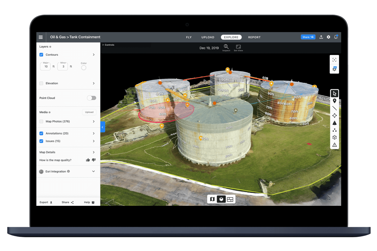Open the hamburger menu
Image resolution: width=377 pixels, height=251 pixels.
coord(41,37)
